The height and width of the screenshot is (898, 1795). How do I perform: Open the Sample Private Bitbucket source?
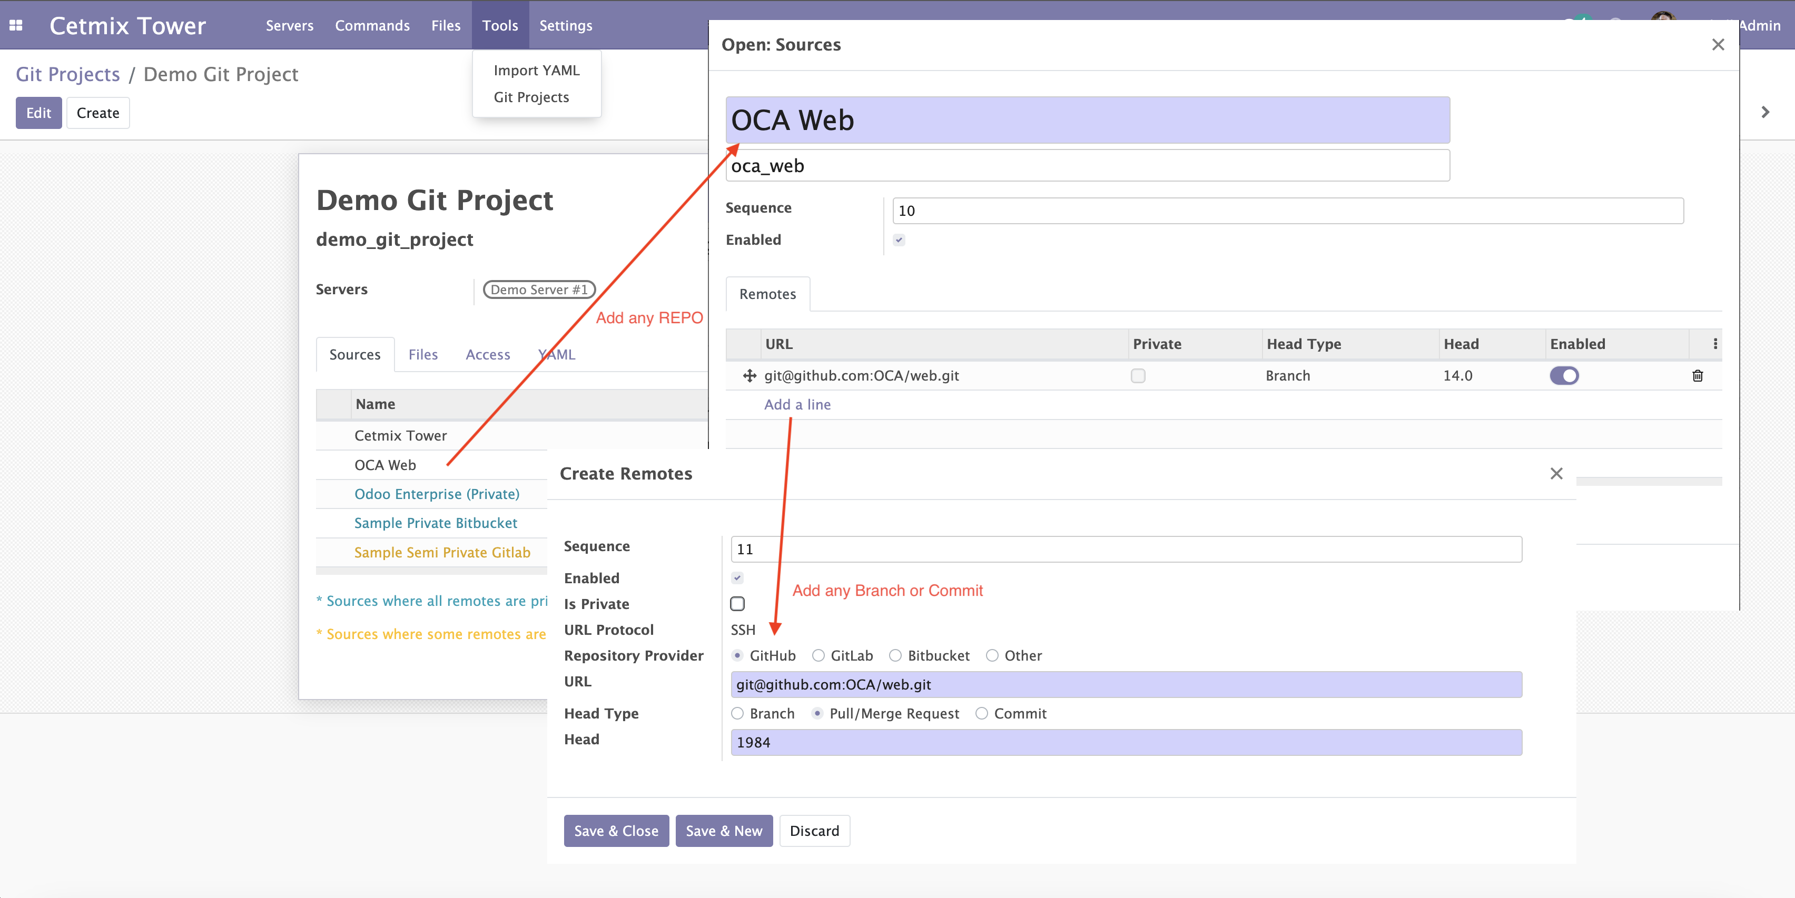[x=436, y=523]
